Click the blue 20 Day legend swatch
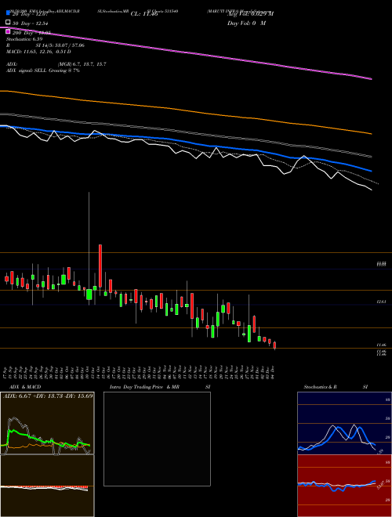The image size is (392, 517). 9,13
